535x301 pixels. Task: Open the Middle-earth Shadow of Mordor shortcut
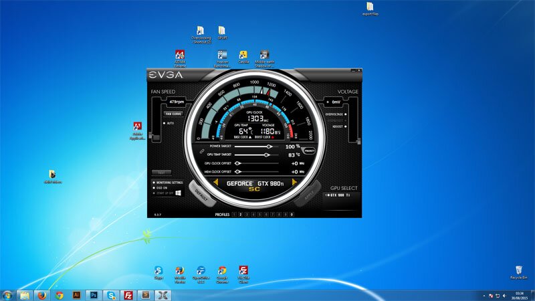pyautogui.click(x=264, y=59)
